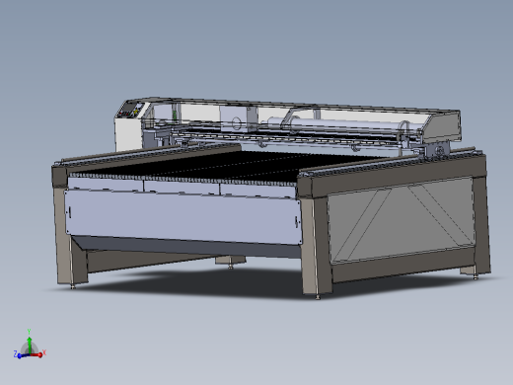Click the blue Z axis of the orientation triad
This screenshot has height=385, width=513.
click(22, 355)
